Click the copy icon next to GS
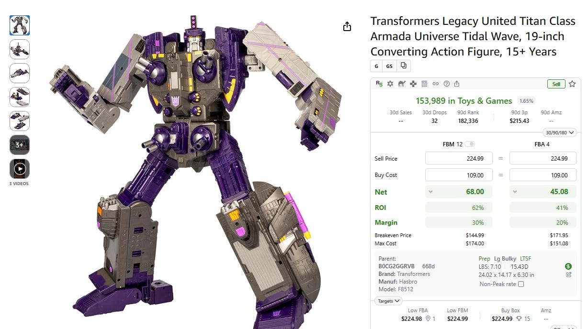The height and width of the screenshot is (329, 588). [404, 66]
